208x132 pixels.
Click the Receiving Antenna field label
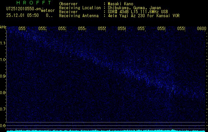coord(79,16)
